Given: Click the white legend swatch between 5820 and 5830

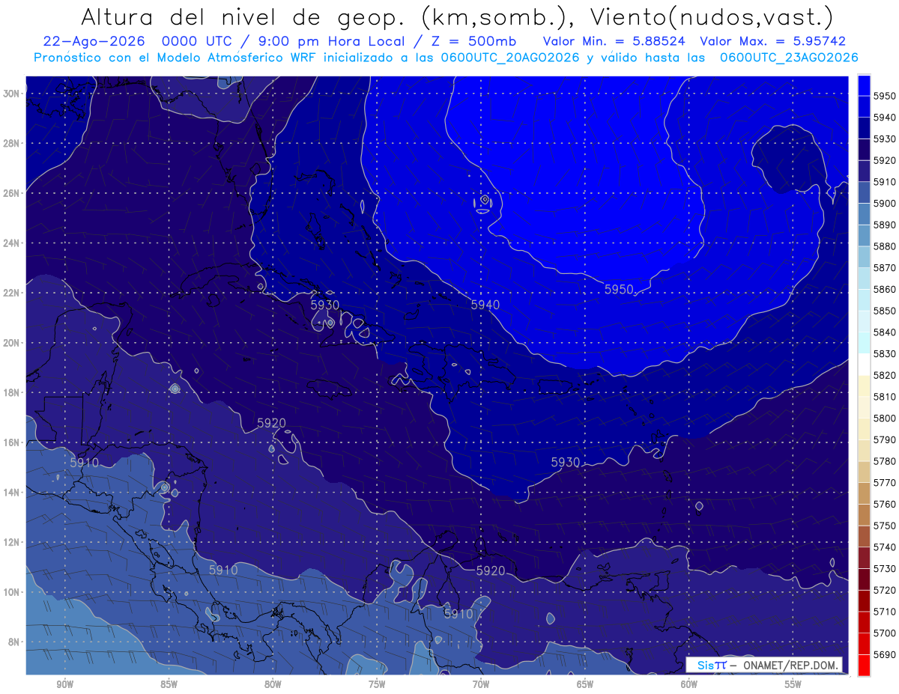Looking at the screenshot, I should point(864,365).
